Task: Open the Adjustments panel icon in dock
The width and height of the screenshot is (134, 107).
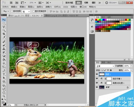Action: [x=92, y=27]
